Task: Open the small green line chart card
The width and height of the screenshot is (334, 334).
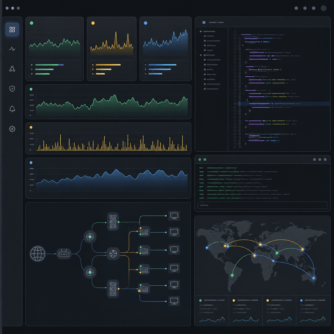Action: pos(54,49)
